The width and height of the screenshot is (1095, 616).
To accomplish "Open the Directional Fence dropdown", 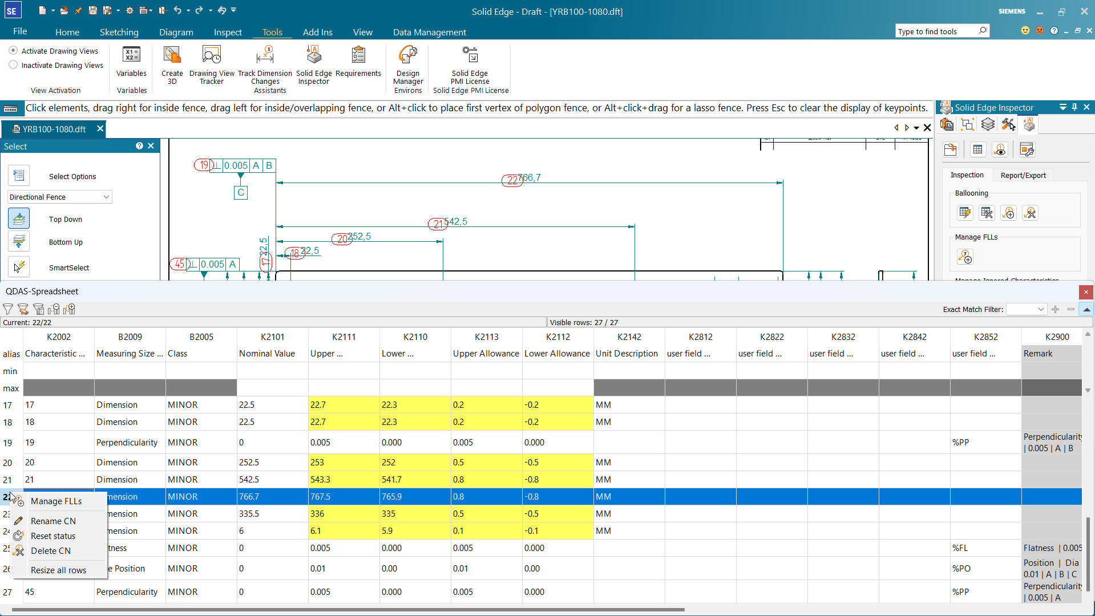I will [106, 197].
